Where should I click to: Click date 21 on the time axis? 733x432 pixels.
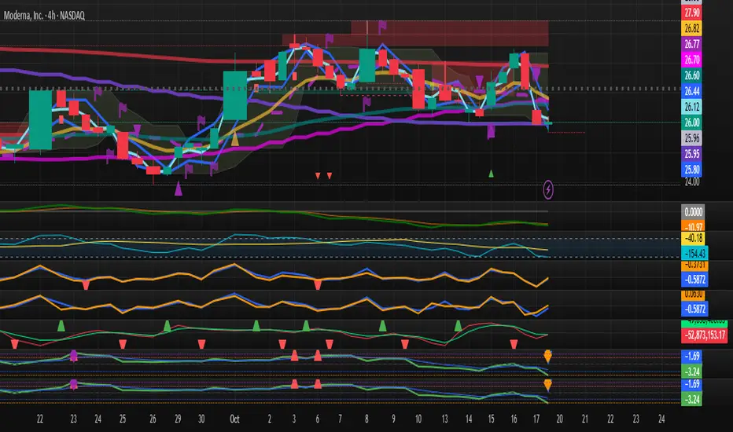(585, 419)
